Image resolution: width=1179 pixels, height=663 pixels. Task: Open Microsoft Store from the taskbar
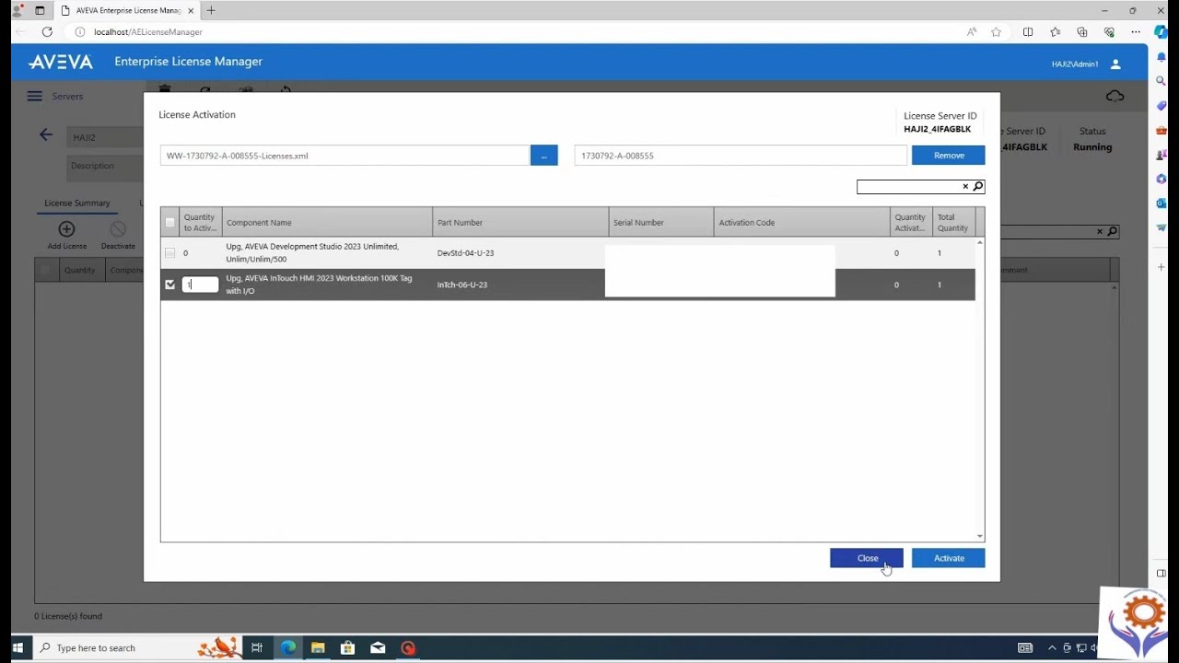pos(347,647)
